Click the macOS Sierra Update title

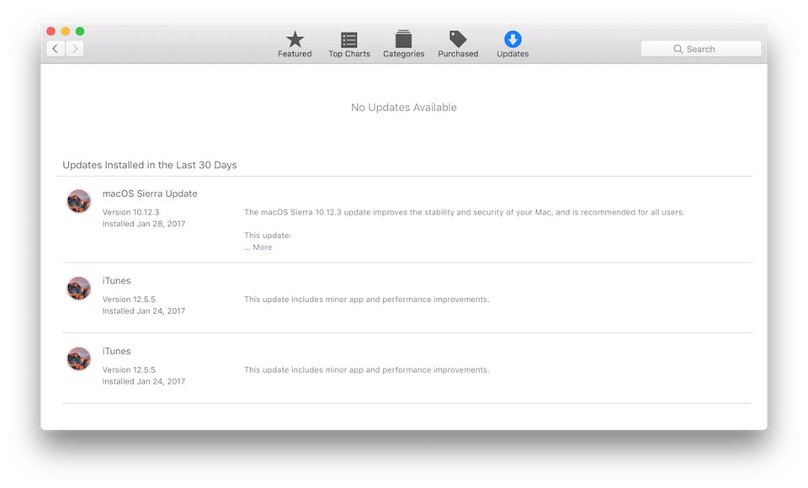coord(150,194)
